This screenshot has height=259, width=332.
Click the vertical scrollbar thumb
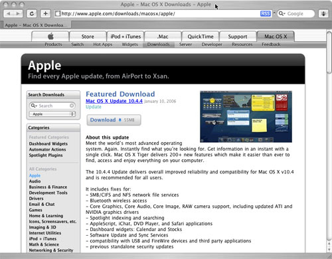coord(329,52)
